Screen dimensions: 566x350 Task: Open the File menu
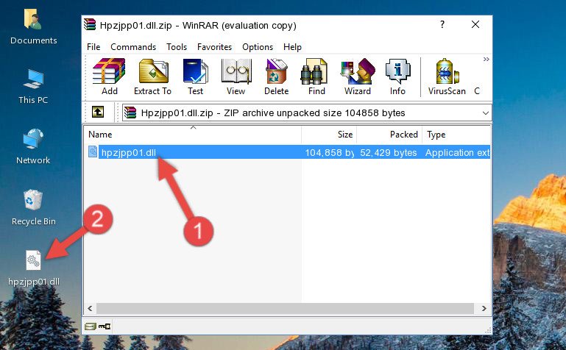[x=93, y=47]
